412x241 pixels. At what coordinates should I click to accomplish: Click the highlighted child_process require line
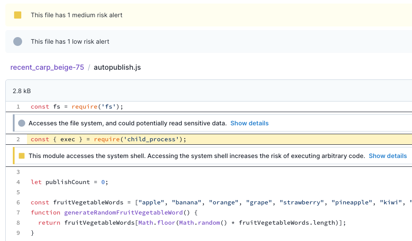pyautogui.click(x=109, y=139)
